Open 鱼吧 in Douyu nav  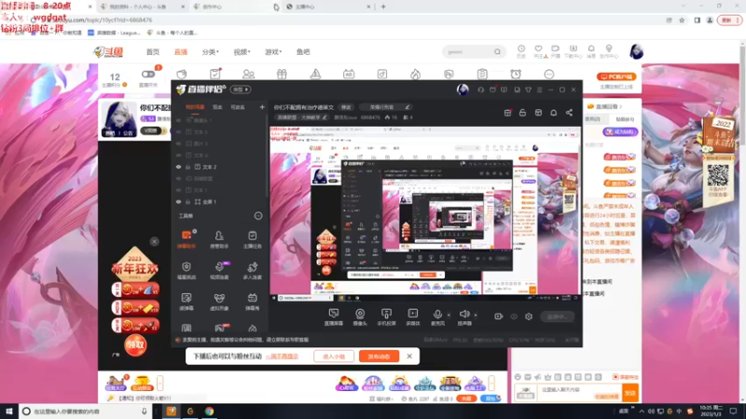pyautogui.click(x=303, y=52)
